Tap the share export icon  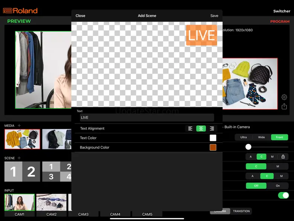(284, 107)
